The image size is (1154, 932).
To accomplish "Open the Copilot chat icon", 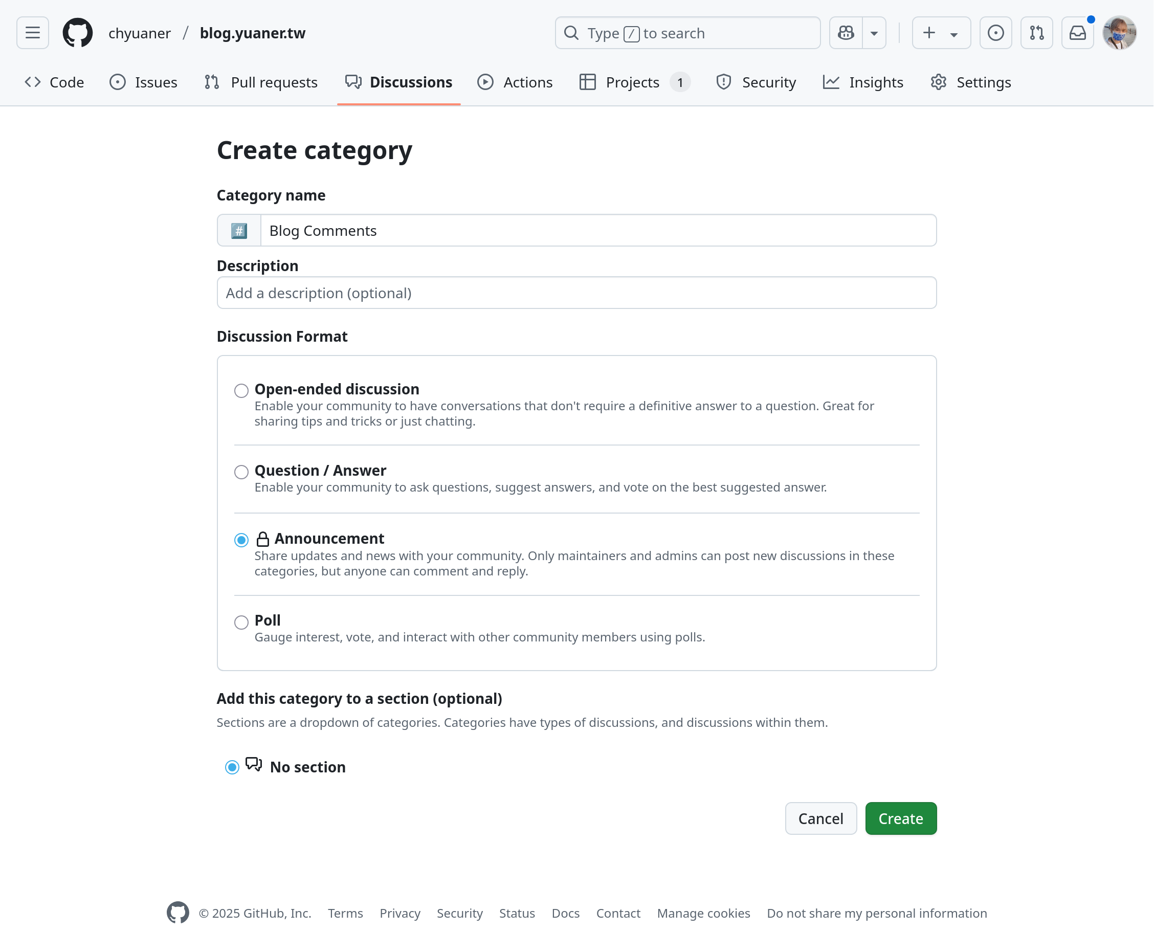I will tap(846, 33).
